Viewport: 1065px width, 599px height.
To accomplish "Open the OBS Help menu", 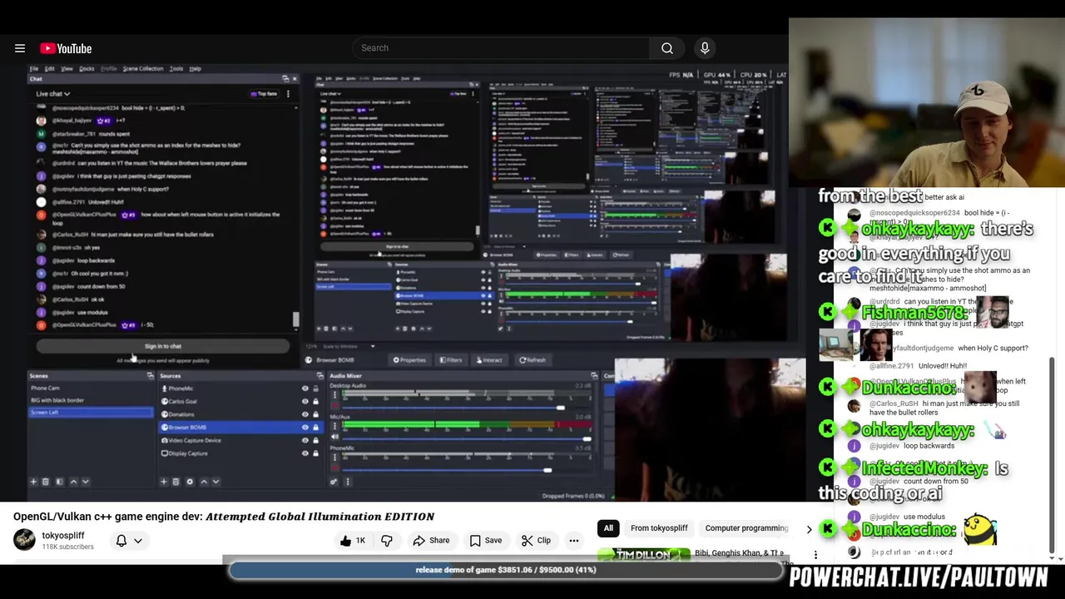I will pyautogui.click(x=195, y=69).
